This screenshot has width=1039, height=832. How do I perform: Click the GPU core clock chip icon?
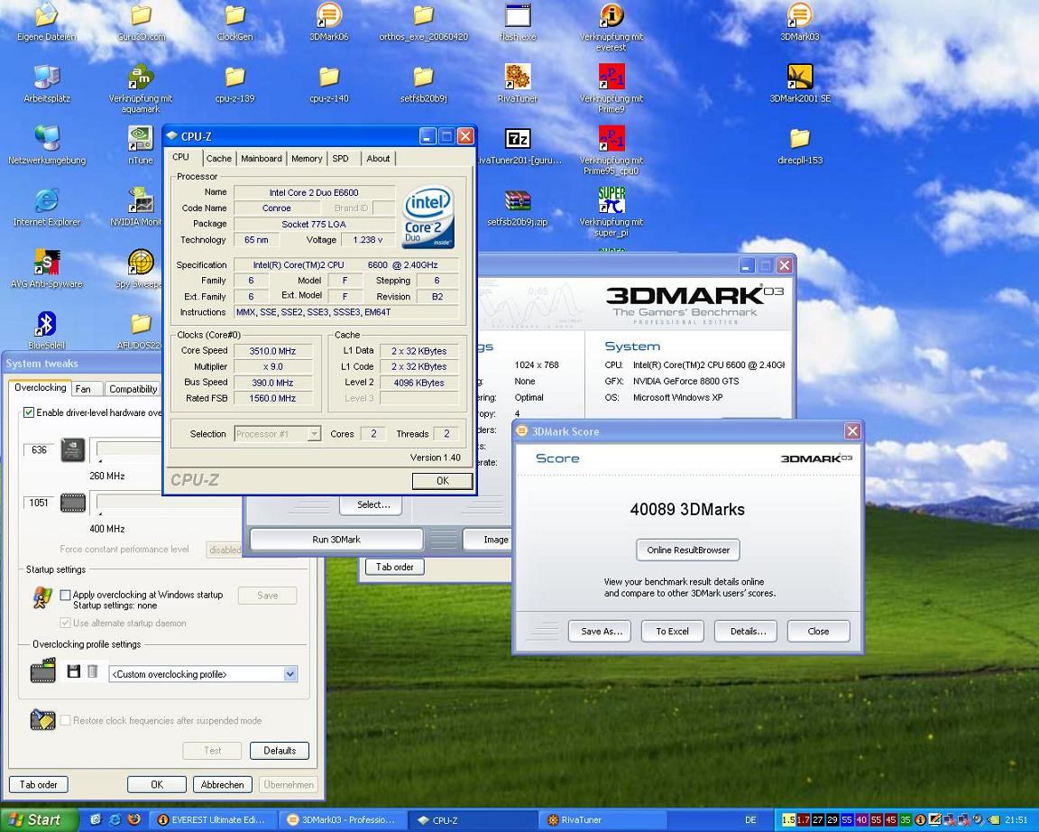[73, 450]
